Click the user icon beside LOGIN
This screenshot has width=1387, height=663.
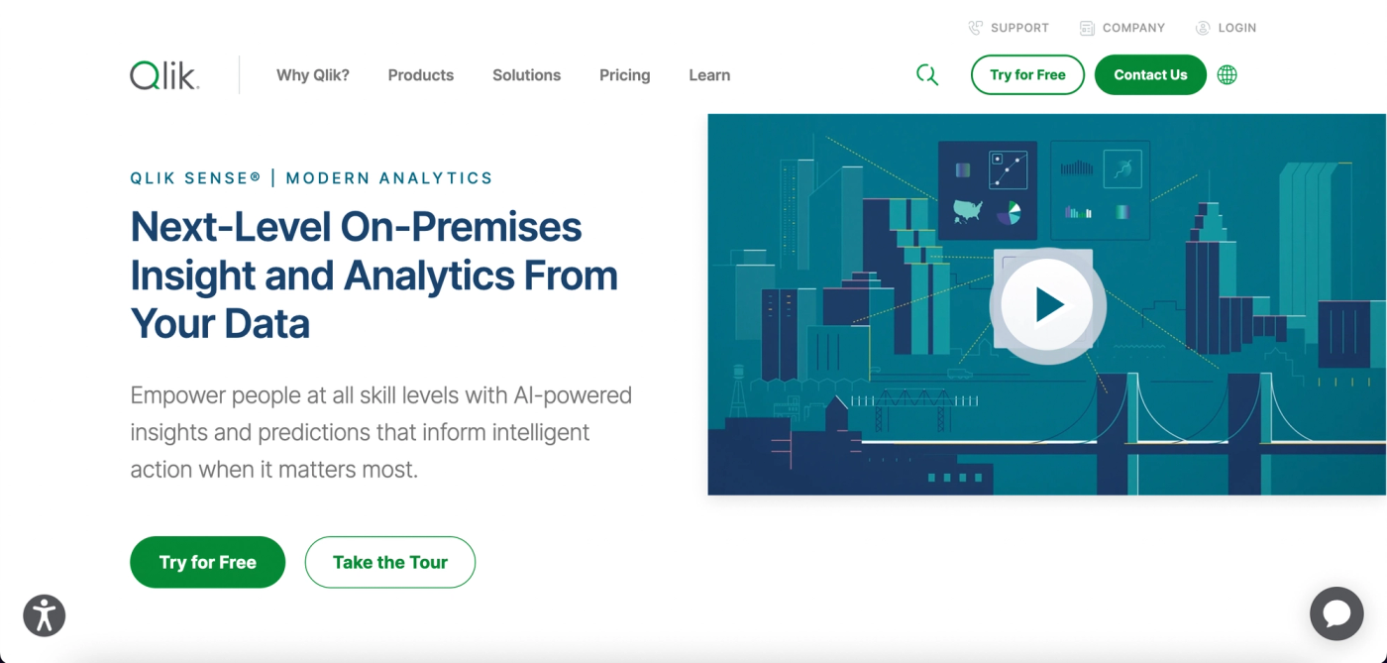point(1202,27)
